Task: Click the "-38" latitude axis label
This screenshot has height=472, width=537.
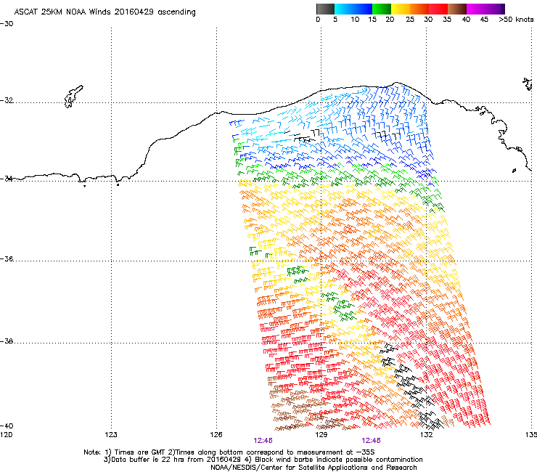Action: (x=7, y=341)
